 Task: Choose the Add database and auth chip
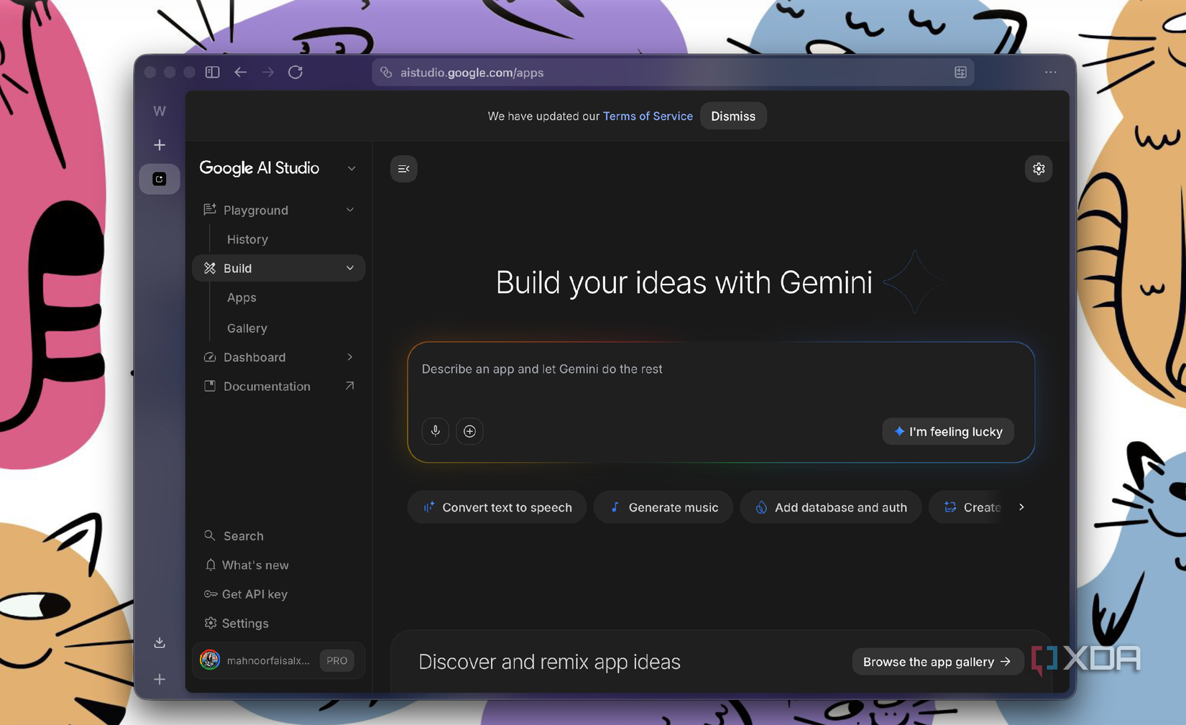click(x=831, y=507)
